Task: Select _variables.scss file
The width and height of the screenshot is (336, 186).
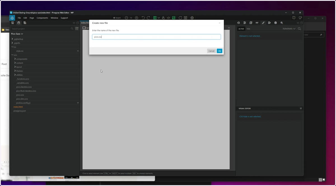Action: pos(22,83)
